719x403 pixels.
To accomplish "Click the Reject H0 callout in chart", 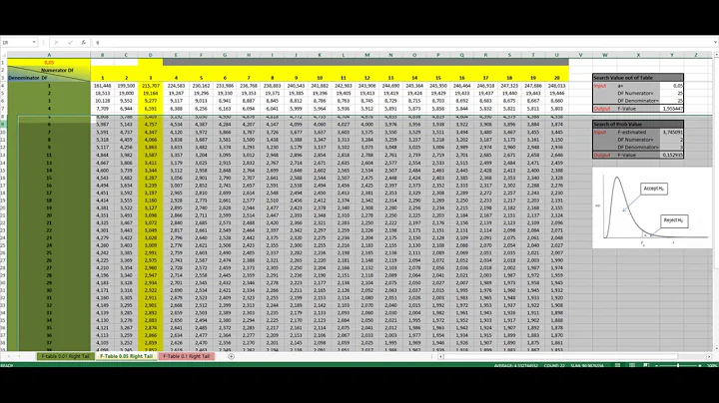I will coord(674,220).
